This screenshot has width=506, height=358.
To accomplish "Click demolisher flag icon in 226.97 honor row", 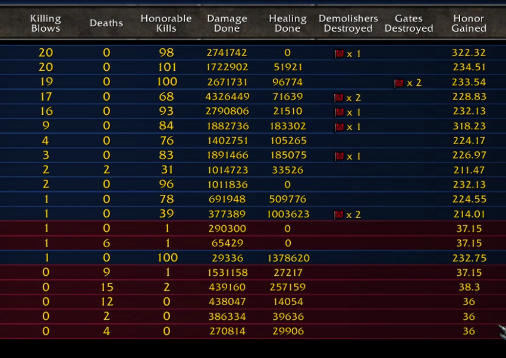I will [339, 157].
